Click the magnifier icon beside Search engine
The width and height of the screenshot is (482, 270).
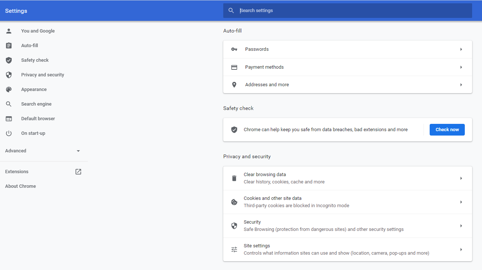click(x=9, y=104)
